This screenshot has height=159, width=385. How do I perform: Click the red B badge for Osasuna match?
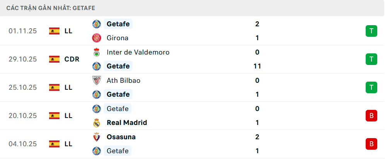371,144
